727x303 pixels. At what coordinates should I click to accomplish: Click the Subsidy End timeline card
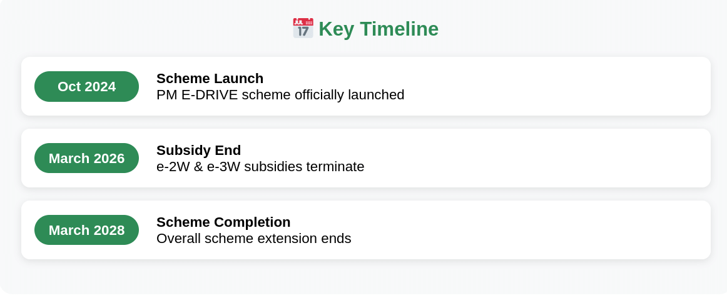point(366,159)
